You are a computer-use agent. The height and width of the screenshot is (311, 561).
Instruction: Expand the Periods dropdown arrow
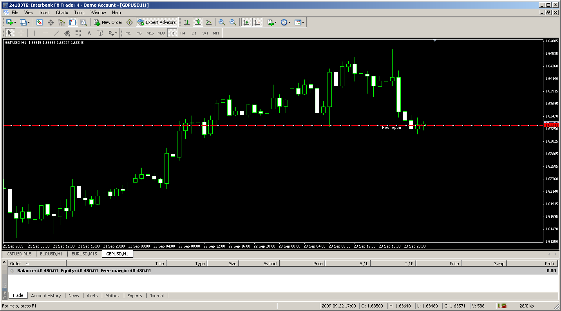tap(290, 22)
